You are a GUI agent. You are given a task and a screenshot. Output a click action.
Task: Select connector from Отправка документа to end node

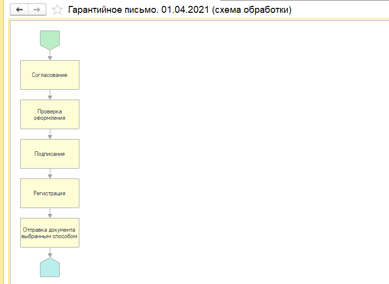pyautogui.click(x=49, y=252)
